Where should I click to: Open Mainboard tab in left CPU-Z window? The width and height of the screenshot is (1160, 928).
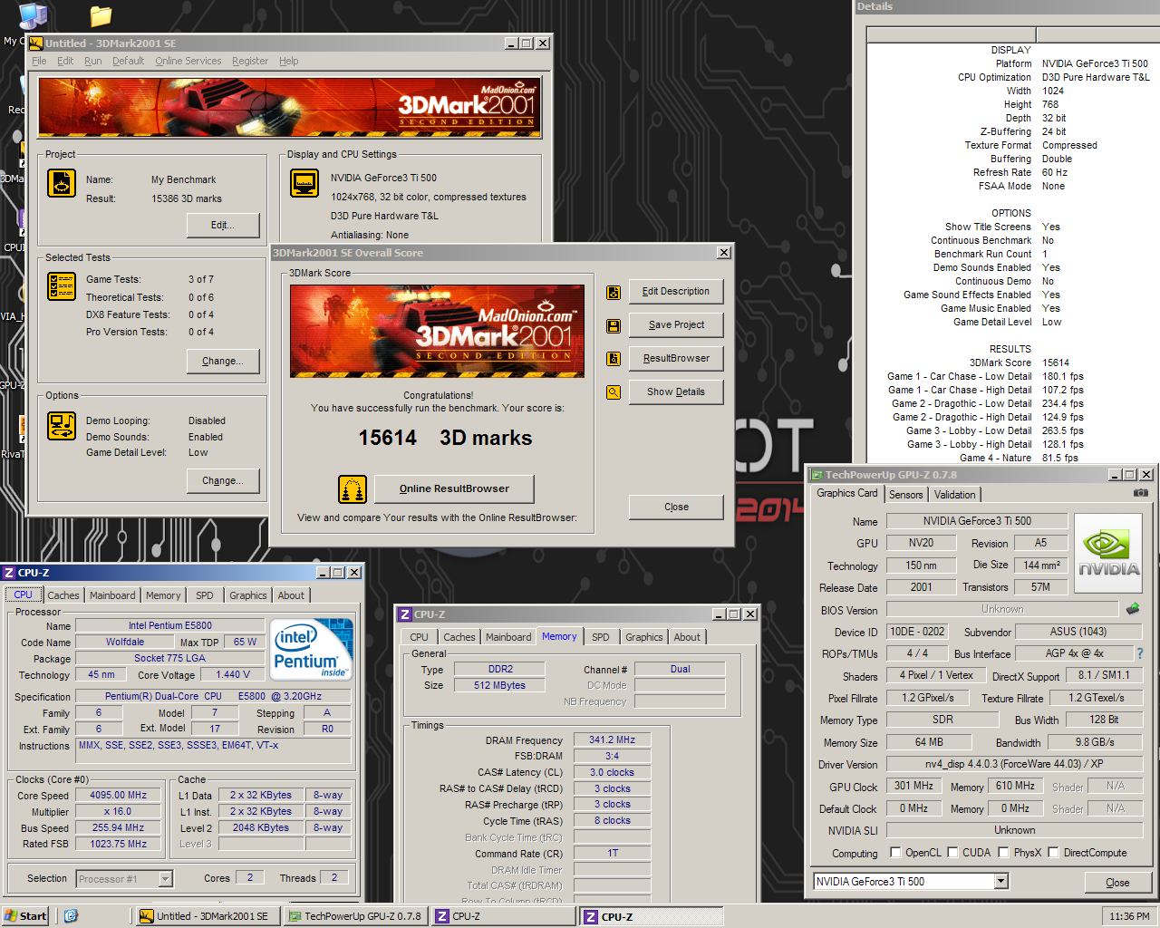point(112,595)
